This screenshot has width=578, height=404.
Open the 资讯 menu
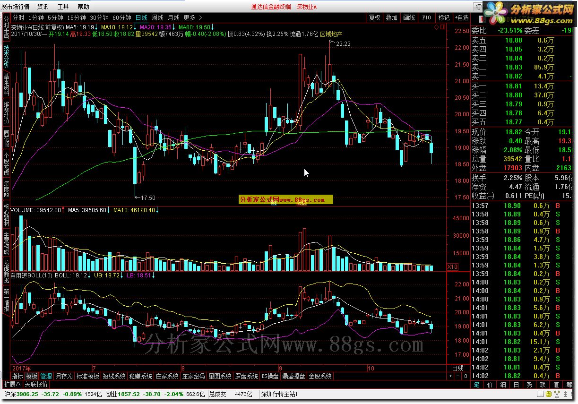pyautogui.click(x=43, y=7)
